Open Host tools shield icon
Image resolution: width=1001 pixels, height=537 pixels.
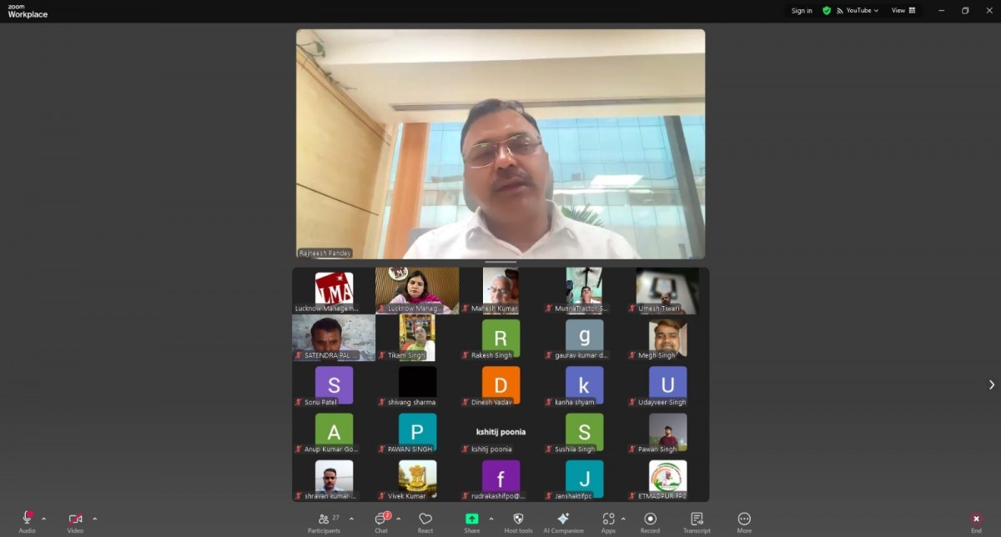[518, 522]
